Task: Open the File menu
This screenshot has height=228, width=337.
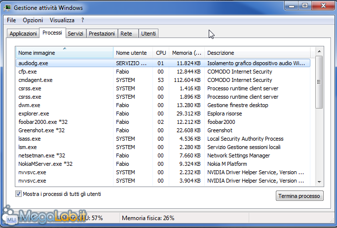Action: (x=11, y=20)
